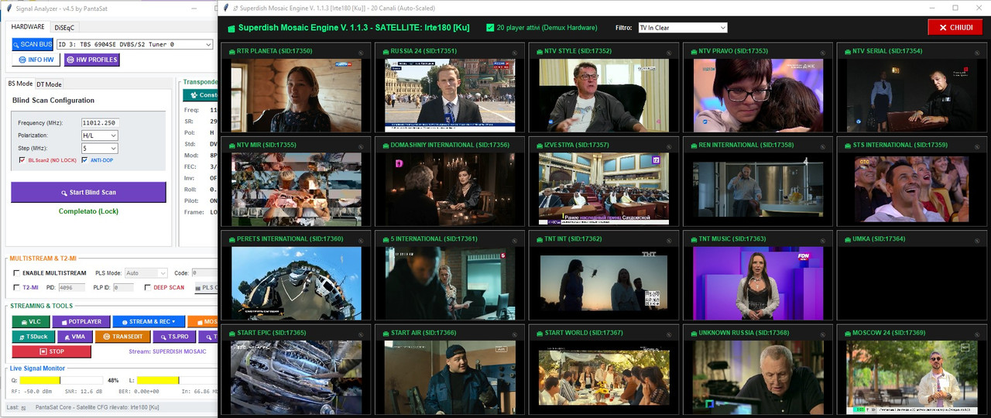
Task: Click the round icon in START WORLD tile header
Action: [x=669, y=334]
